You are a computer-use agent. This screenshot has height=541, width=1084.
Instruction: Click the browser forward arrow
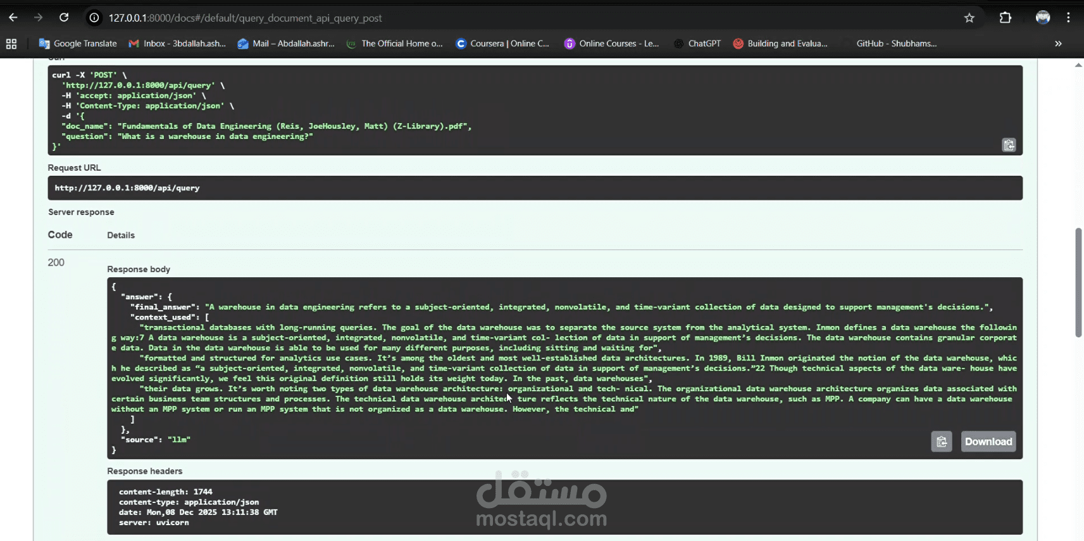pos(39,18)
